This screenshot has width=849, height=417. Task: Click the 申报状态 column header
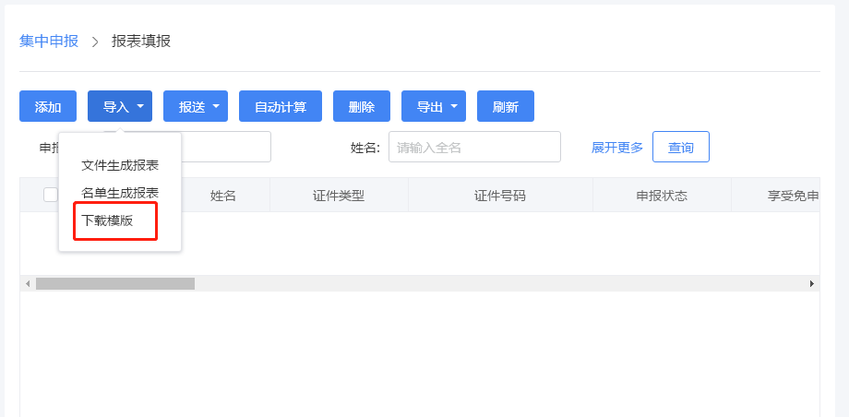(x=662, y=196)
